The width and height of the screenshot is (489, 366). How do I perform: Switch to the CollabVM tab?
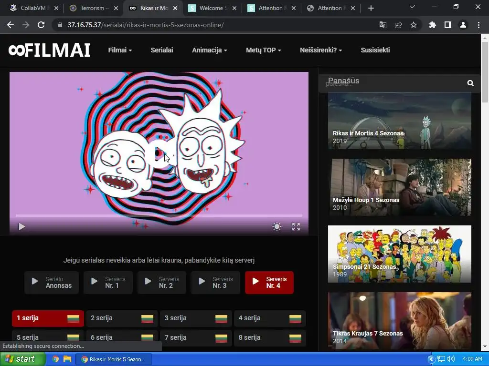[x=33, y=8]
